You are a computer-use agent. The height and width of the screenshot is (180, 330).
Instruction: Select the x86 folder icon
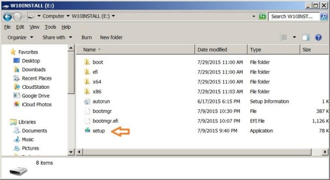87,91
